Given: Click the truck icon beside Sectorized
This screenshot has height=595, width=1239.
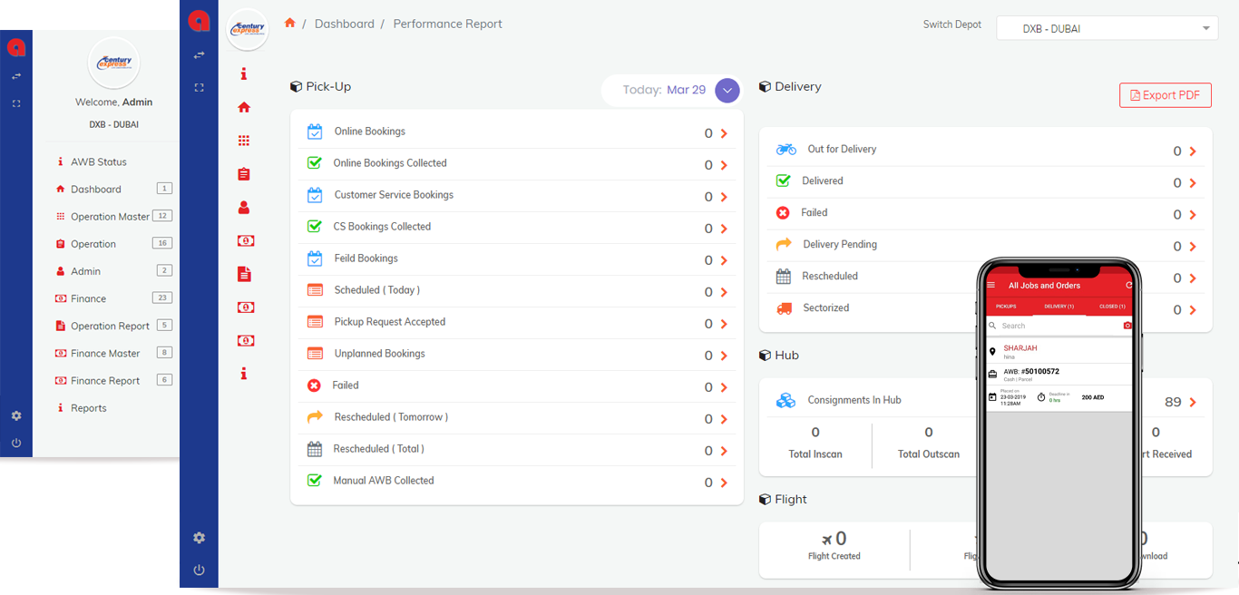Looking at the screenshot, I should (x=784, y=308).
